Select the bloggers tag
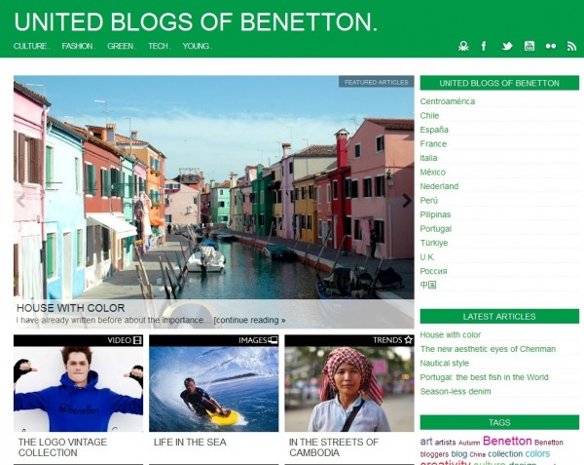 (x=434, y=454)
